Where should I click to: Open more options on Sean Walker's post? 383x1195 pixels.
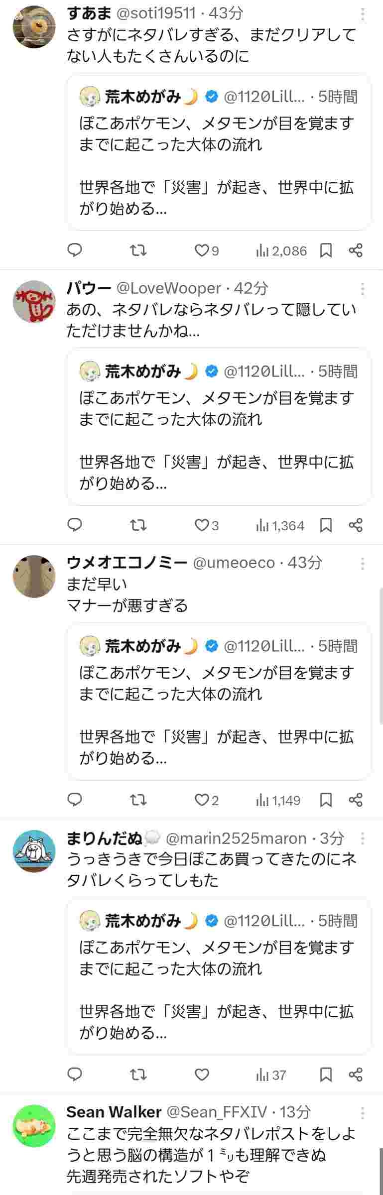pyautogui.click(x=363, y=1113)
